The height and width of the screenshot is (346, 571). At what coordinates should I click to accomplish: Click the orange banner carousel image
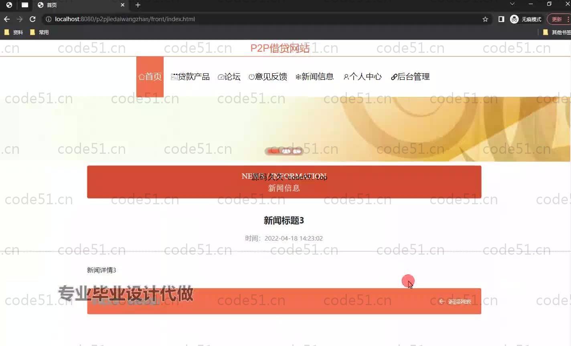(x=285, y=129)
